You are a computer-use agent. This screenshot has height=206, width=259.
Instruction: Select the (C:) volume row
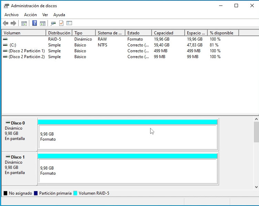tap(13, 45)
